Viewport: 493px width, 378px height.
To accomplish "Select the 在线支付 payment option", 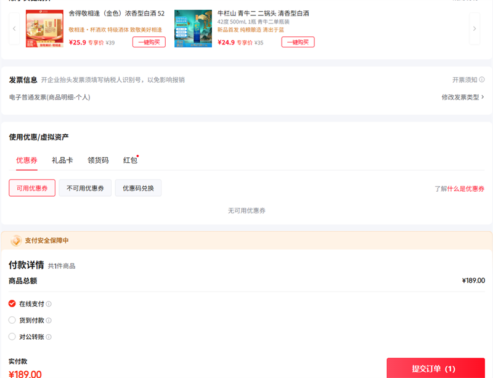I will [x=12, y=304].
